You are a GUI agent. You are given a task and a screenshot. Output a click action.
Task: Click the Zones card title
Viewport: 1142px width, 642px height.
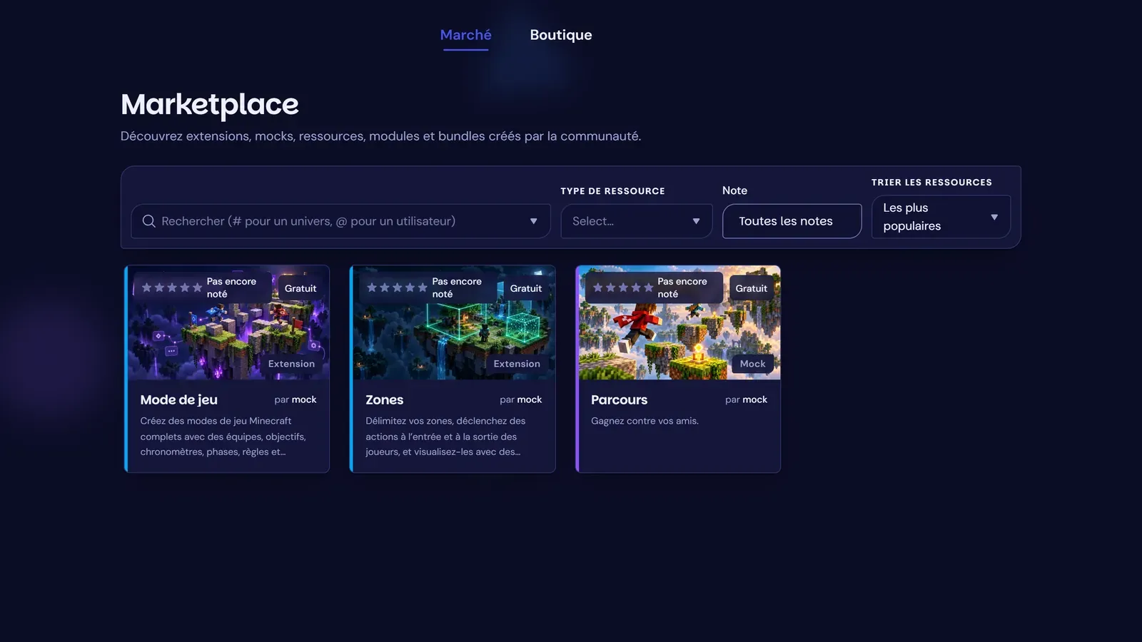point(384,399)
